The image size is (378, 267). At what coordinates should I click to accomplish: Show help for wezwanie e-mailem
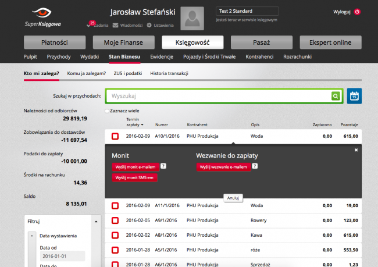255,166
